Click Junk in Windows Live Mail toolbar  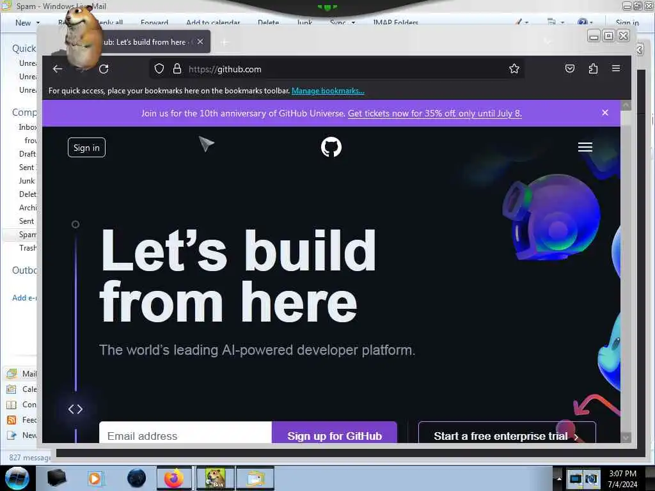pos(304,22)
